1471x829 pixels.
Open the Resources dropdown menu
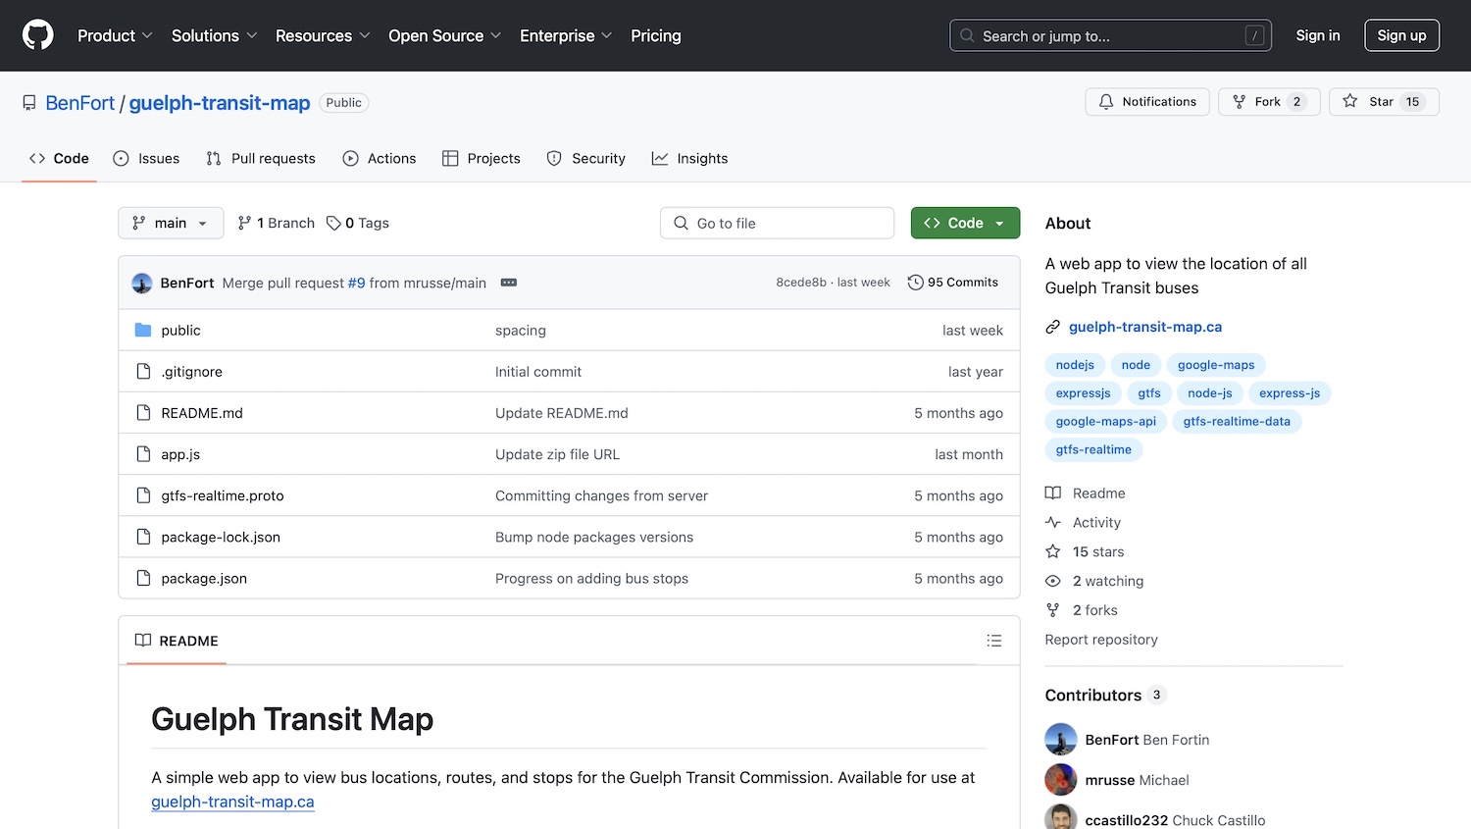click(323, 35)
